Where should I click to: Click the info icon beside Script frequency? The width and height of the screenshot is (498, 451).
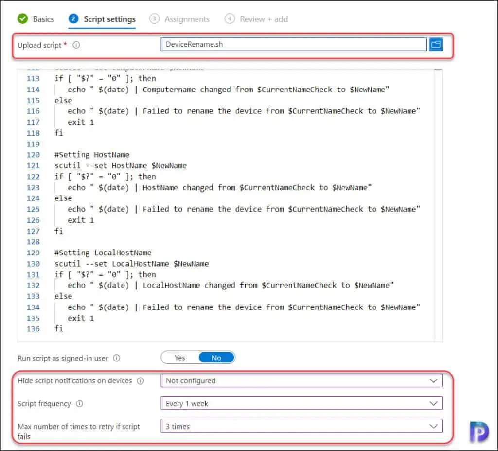[79, 404]
